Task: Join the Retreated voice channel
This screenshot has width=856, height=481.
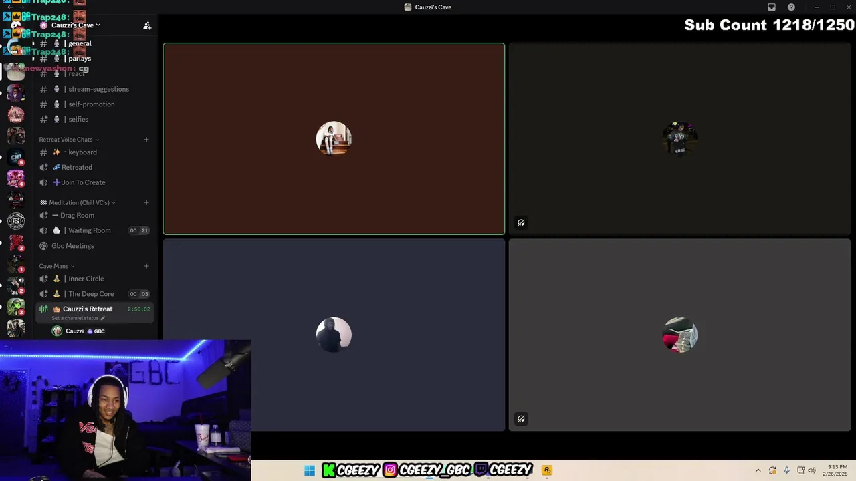Action: click(x=94, y=167)
